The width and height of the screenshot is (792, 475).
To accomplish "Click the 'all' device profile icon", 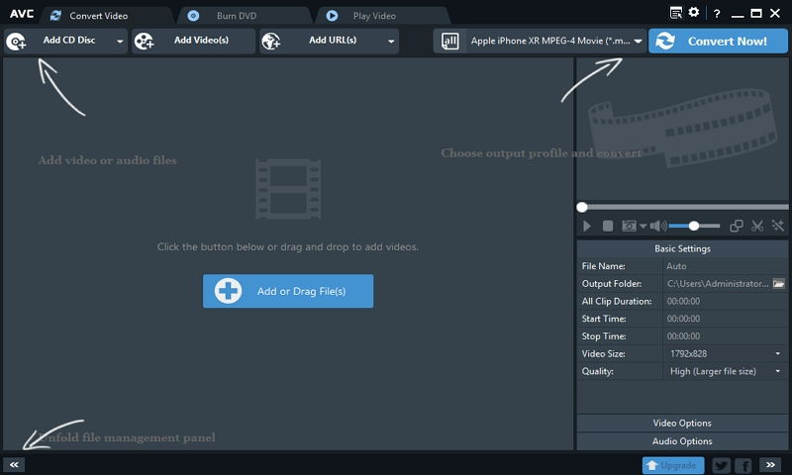I will (x=449, y=41).
